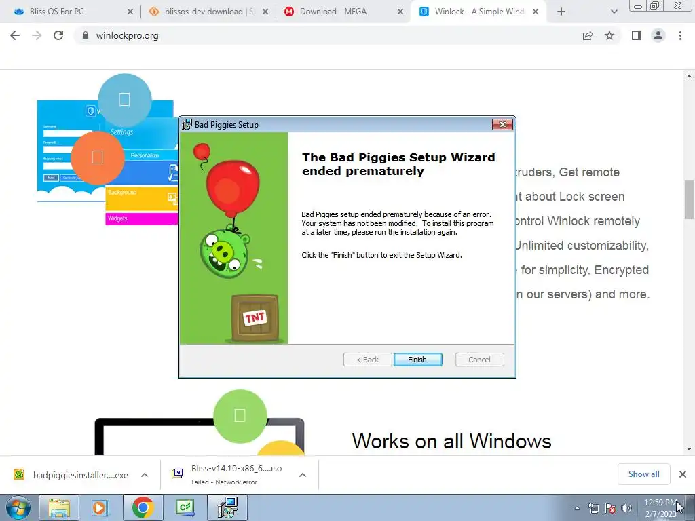Screen dimensions: 695x521
Task: Click Chrome icon in taskbar
Action: (143, 507)
